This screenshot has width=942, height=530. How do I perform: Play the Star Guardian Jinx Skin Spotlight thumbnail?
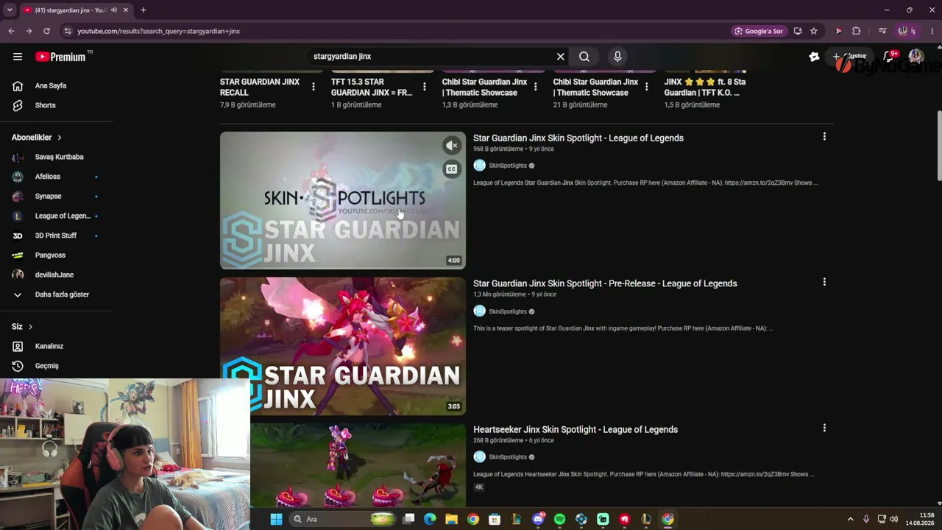click(343, 200)
